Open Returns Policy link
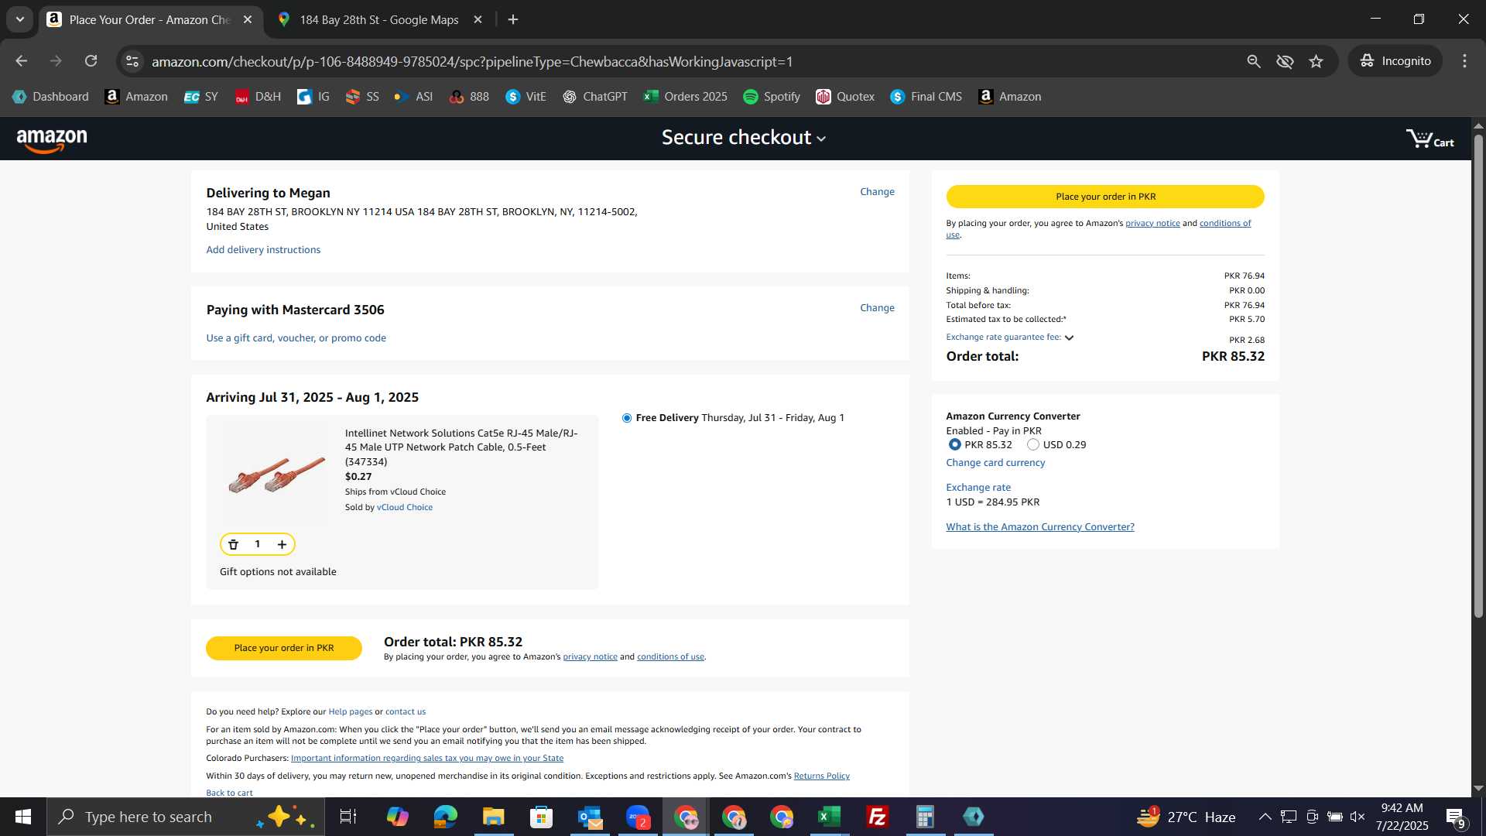The height and width of the screenshot is (836, 1486). tap(821, 776)
